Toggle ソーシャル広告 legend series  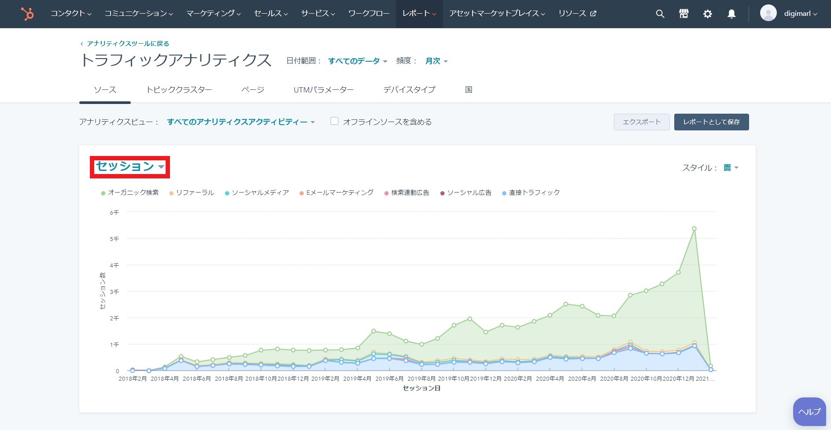[466, 193]
